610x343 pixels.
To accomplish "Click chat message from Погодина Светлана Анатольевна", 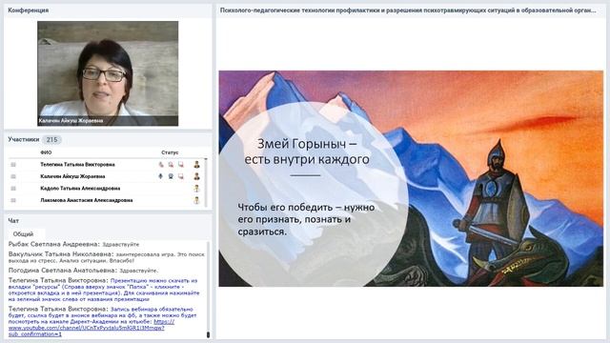I will (x=83, y=271).
